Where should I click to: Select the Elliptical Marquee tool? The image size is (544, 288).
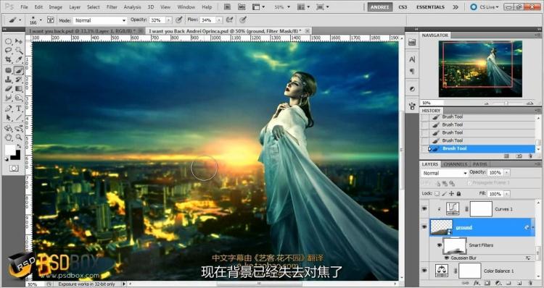[x=8, y=41]
